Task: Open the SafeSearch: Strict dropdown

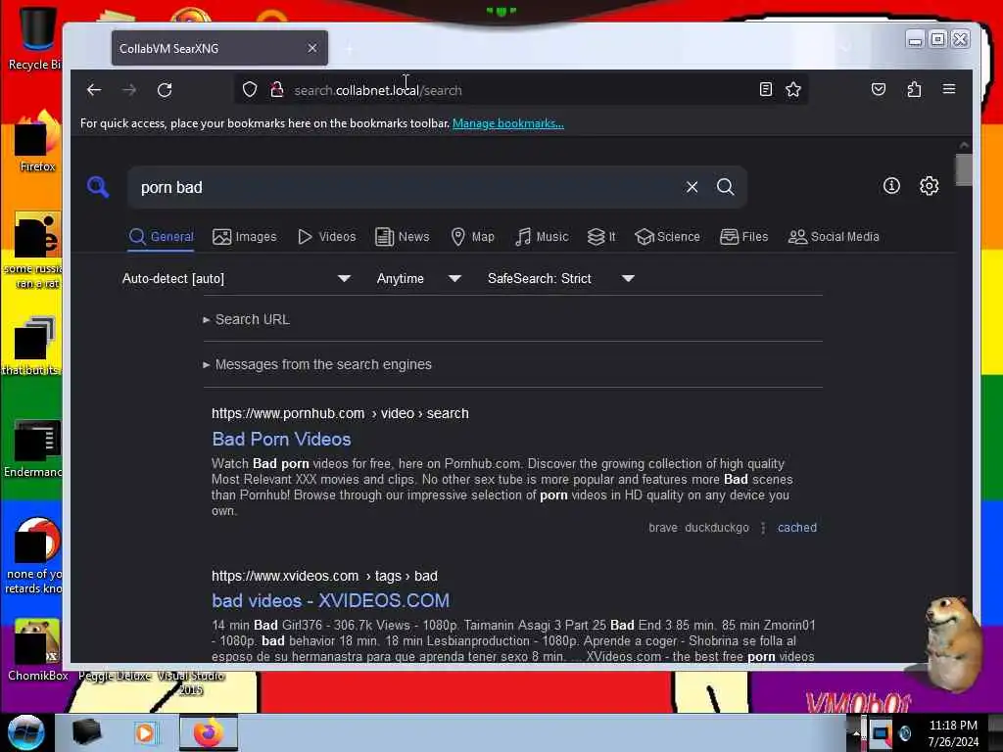Action: click(560, 278)
